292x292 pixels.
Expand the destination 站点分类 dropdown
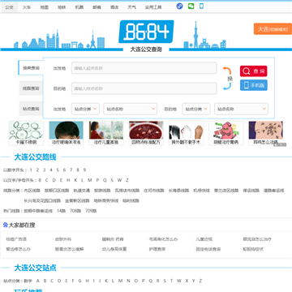click(196, 109)
